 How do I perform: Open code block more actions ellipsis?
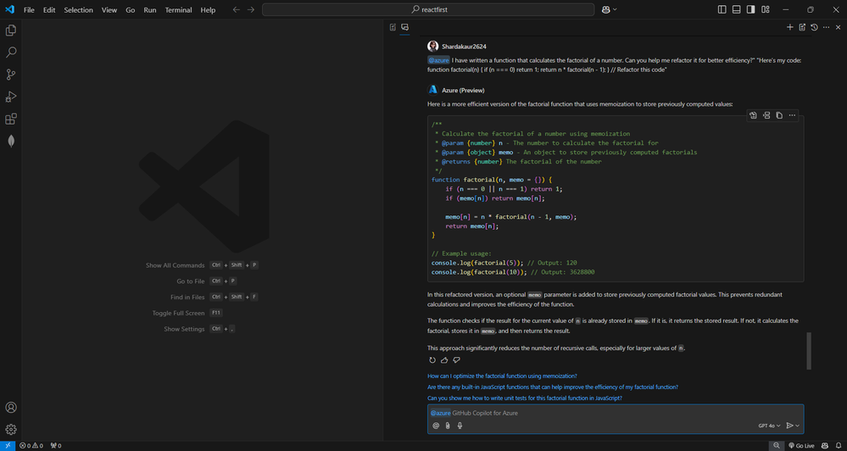tap(792, 115)
